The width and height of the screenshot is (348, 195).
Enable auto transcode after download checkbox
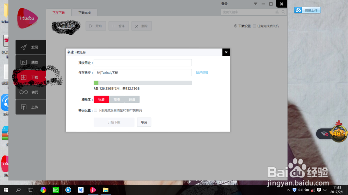(x=95, y=110)
